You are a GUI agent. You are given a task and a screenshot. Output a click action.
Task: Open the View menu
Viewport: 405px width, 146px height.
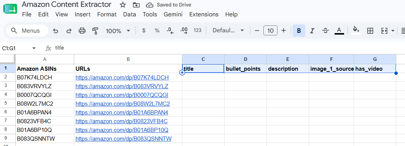(62, 14)
